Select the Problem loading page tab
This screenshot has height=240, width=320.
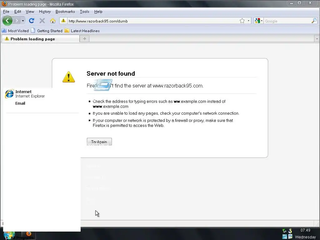coord(40,39)
